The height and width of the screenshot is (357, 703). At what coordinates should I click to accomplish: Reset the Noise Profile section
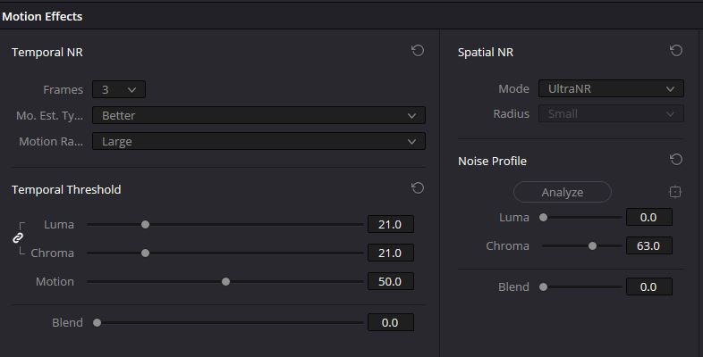coord(676,160)
